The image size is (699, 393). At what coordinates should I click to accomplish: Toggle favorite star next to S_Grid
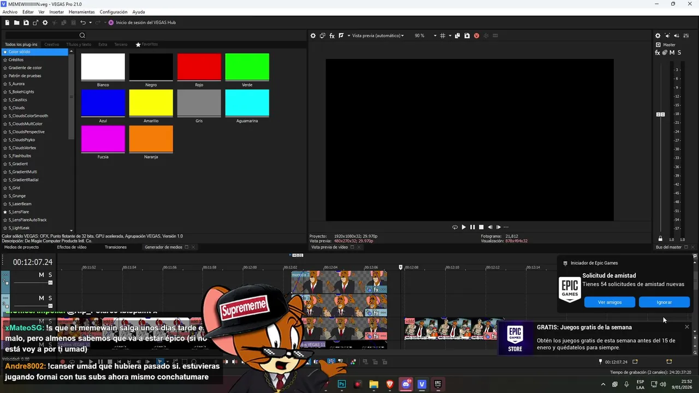point(5,188)
